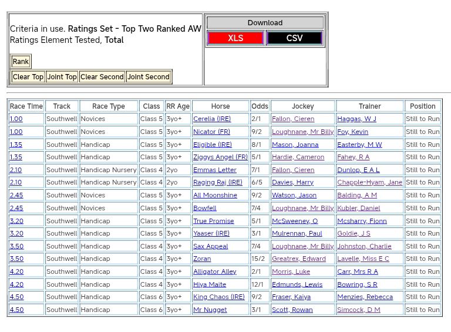Open horse Cerelia (IRE) profile
The width and height of the screenshot is (451, 332).
[212, 119]
